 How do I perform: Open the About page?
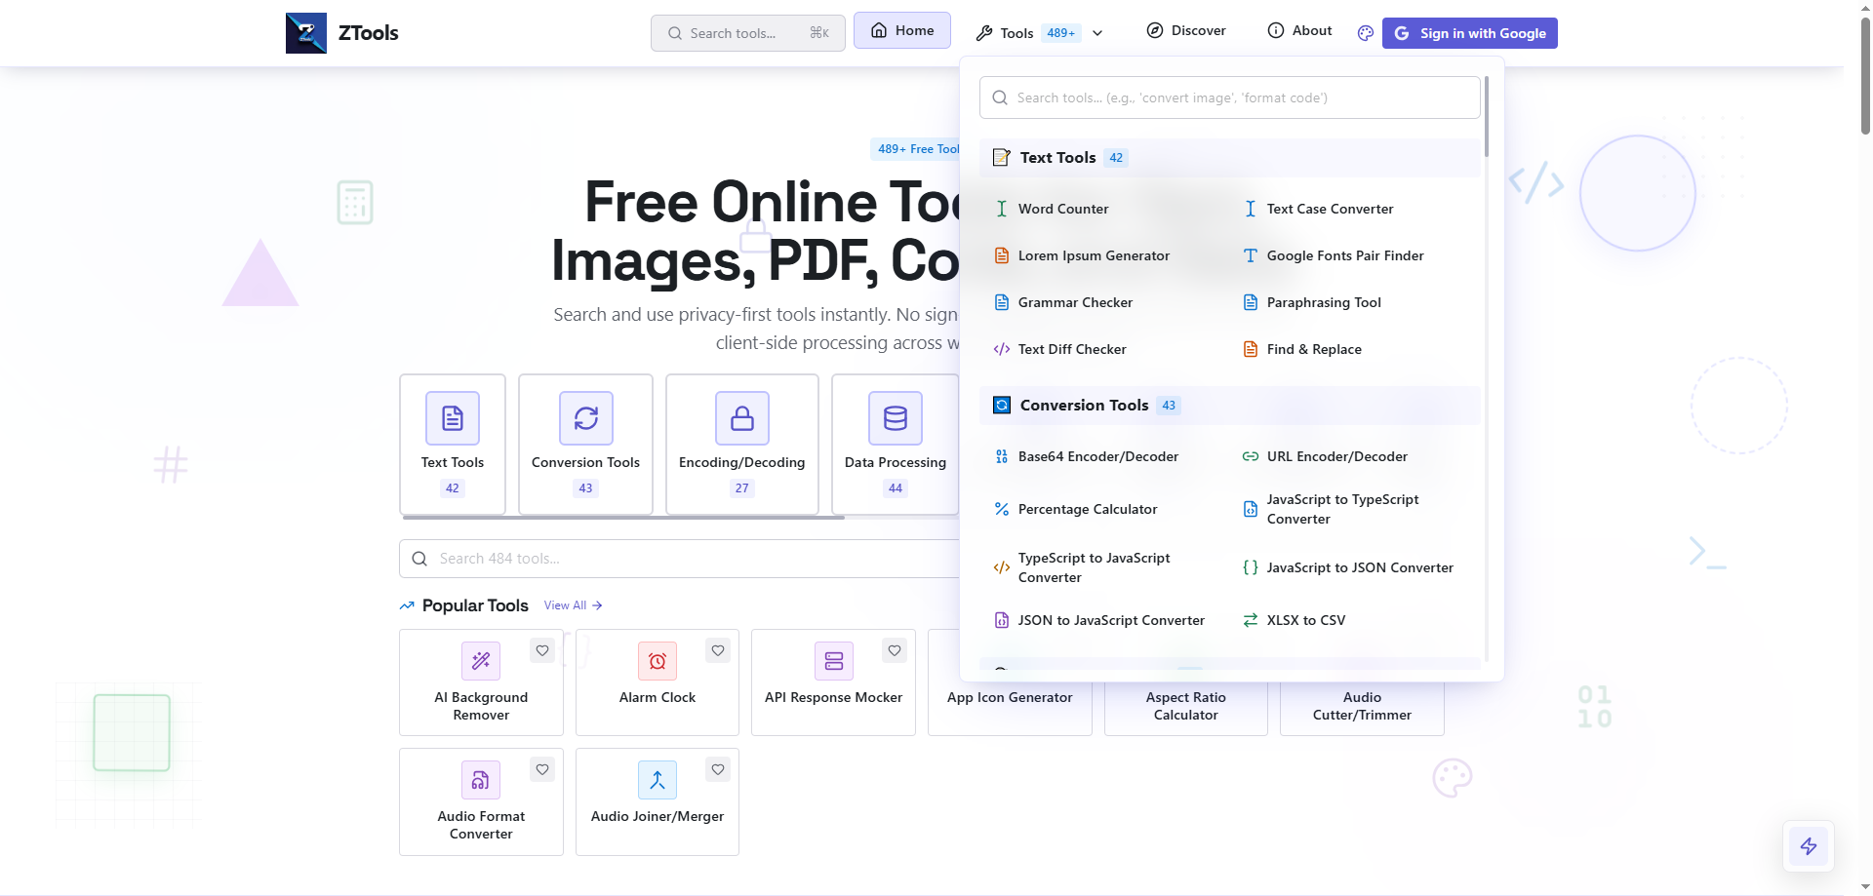coord(1299,30)
